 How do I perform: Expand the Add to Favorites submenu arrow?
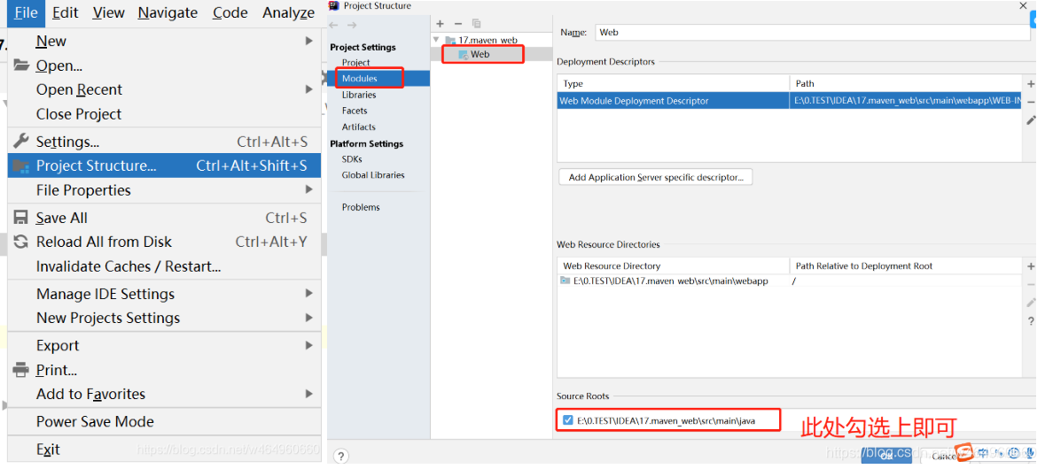308,394
